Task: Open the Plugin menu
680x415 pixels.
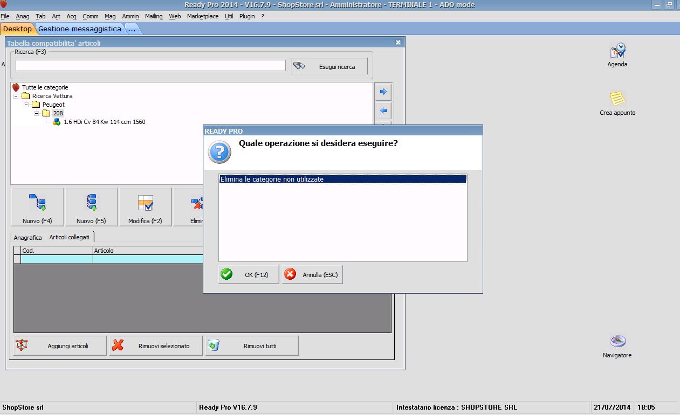Action: (x=247, y=16)
